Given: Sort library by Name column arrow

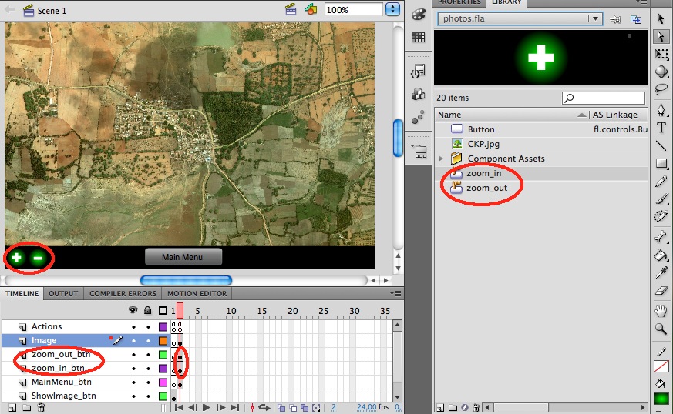Looking at the screenshot, I should 581,115.
